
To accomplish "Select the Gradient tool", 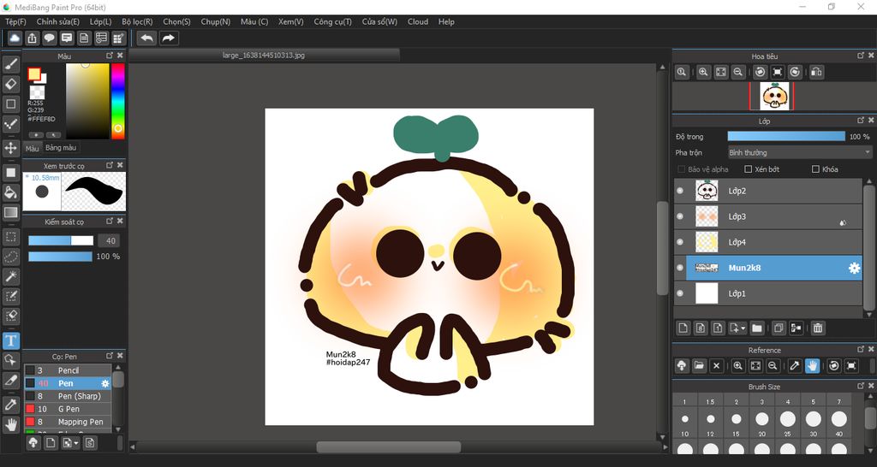I will (11, 212).
